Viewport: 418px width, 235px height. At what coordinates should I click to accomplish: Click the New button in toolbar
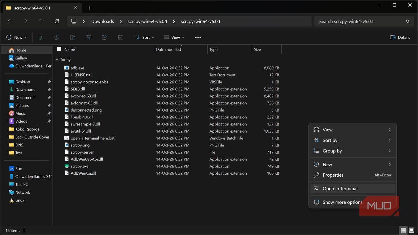coord(17,37)
